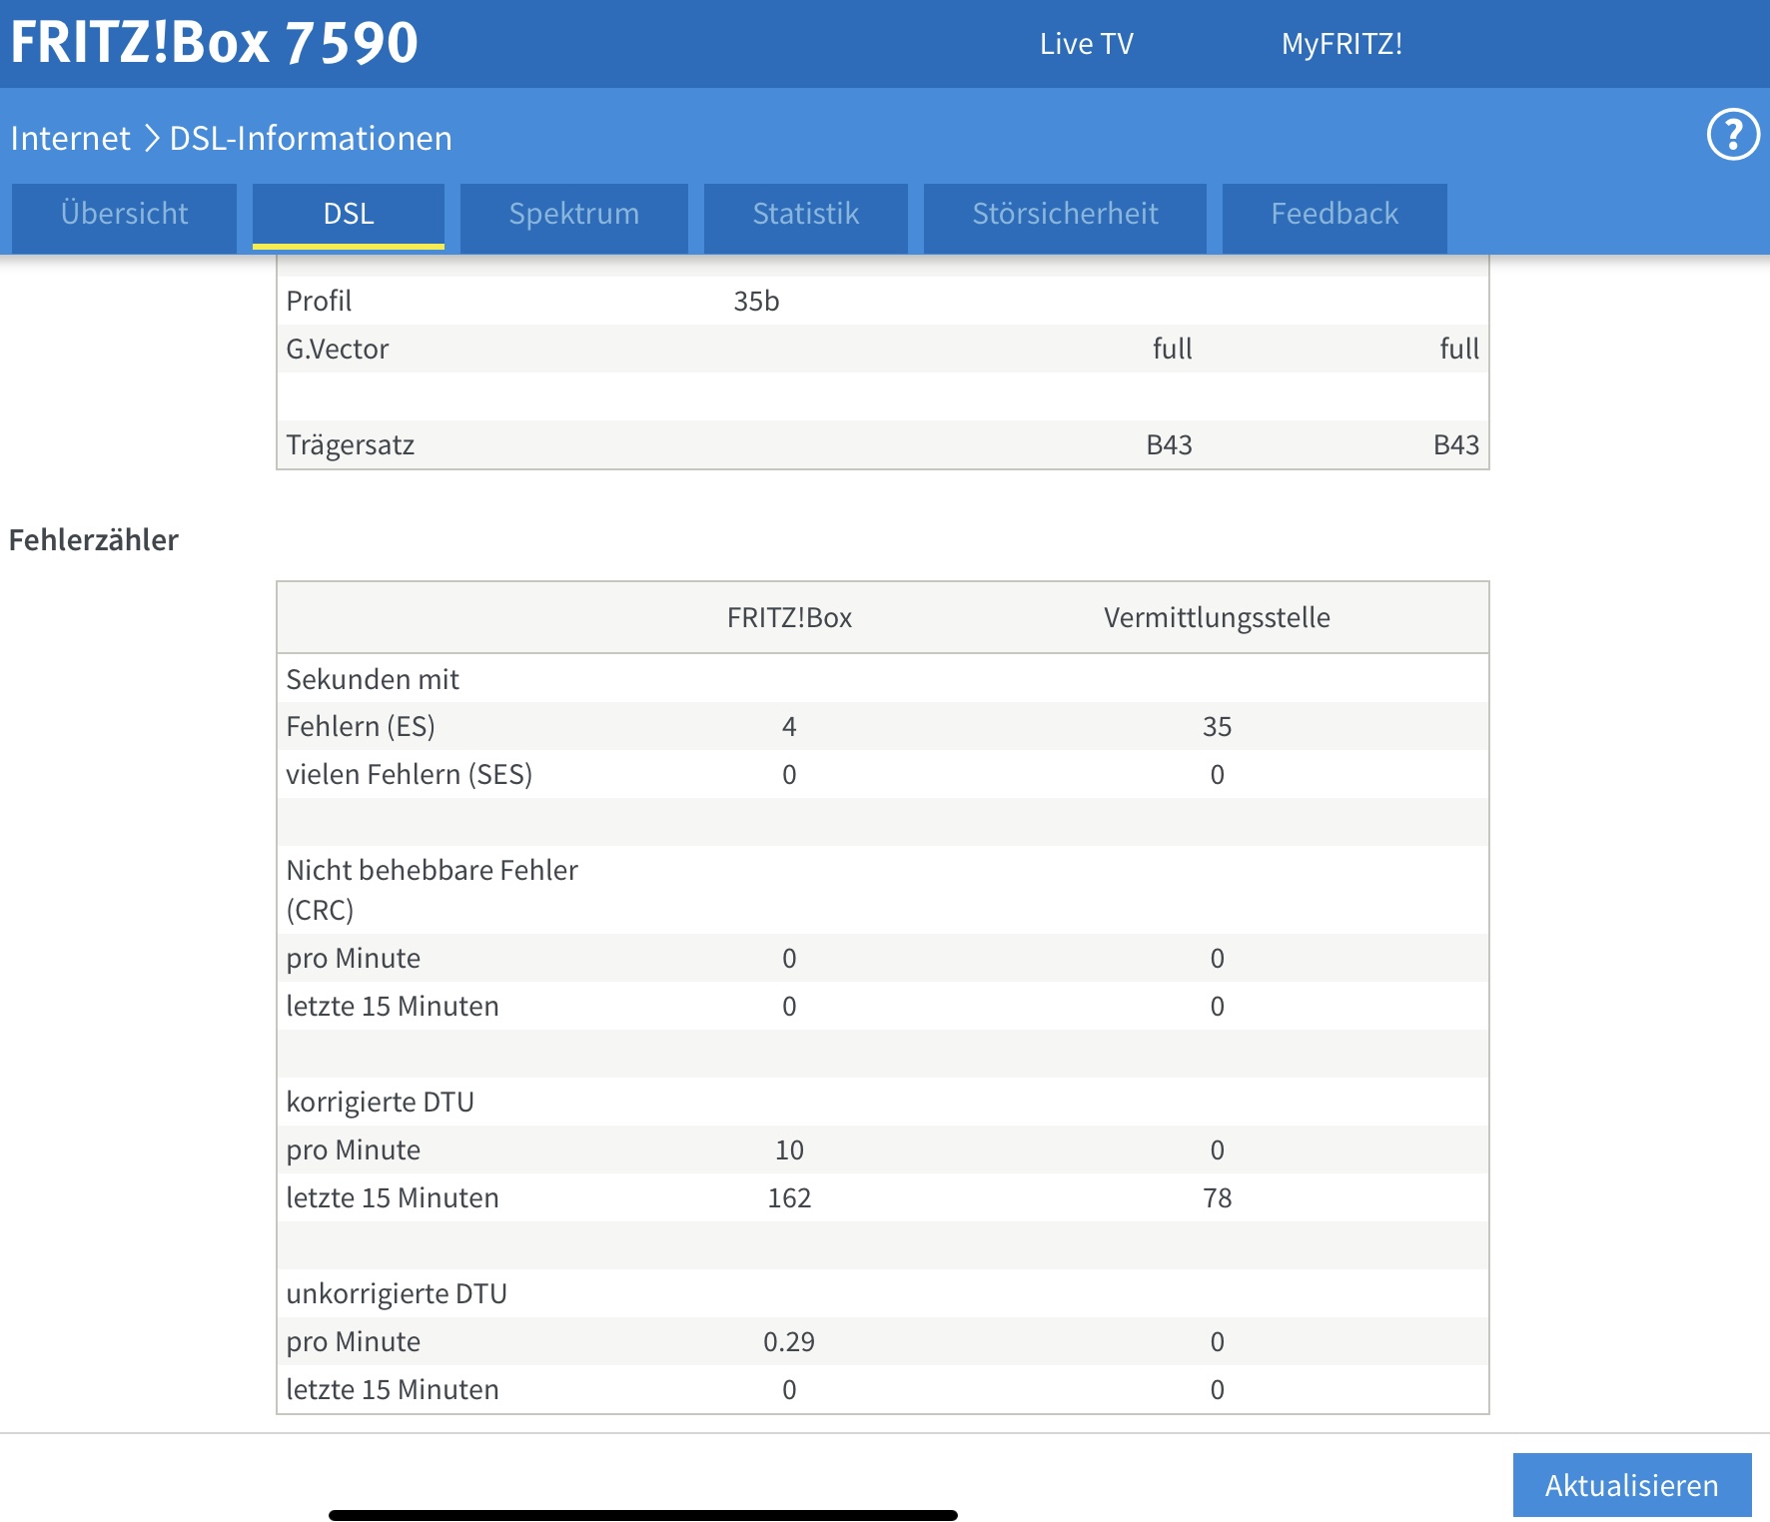Viewport: 1770px width, 1522px height.
Task: Click Nicht behebbare Fehler (CRC) label
Action: coord(433,890)
